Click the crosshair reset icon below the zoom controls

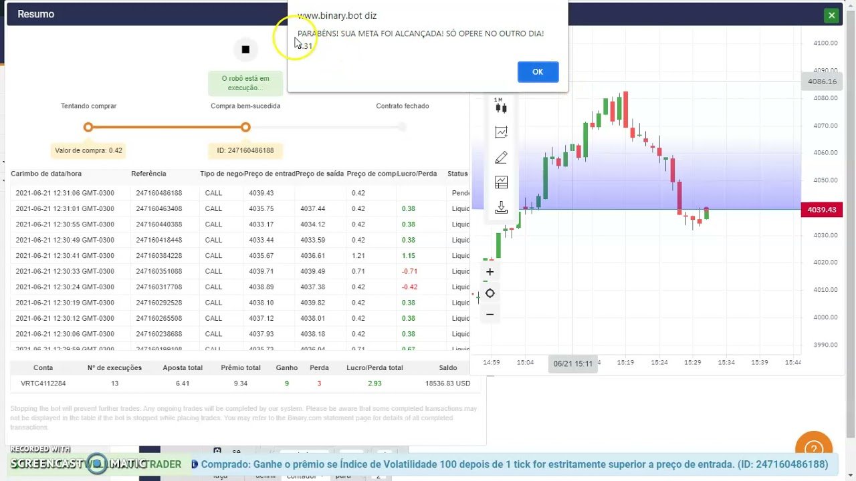tap(490, 293)
